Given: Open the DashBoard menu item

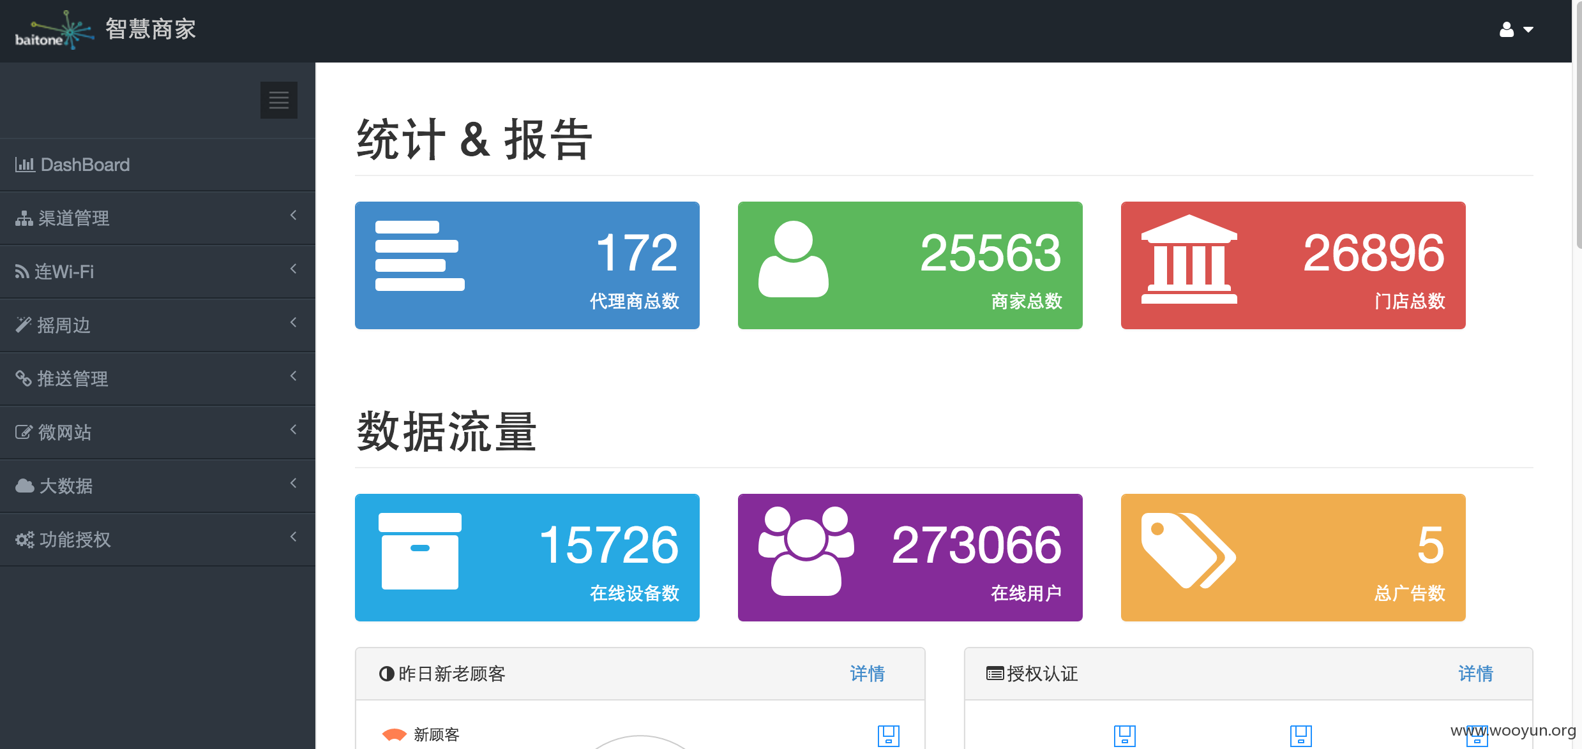Looking at the screenshot, I should coord(158,165).
